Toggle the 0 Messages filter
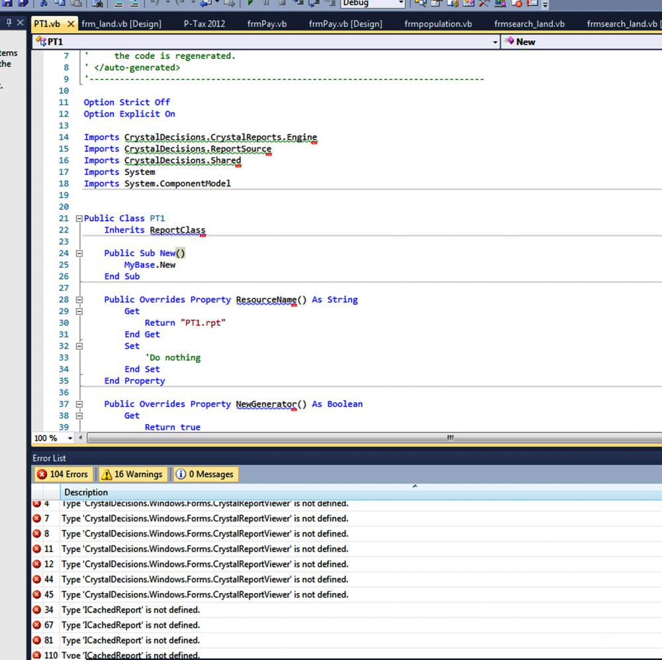Image resolution: width=662 pixels, height=660 pixels. pyautogui.click(x=206, y=474)
